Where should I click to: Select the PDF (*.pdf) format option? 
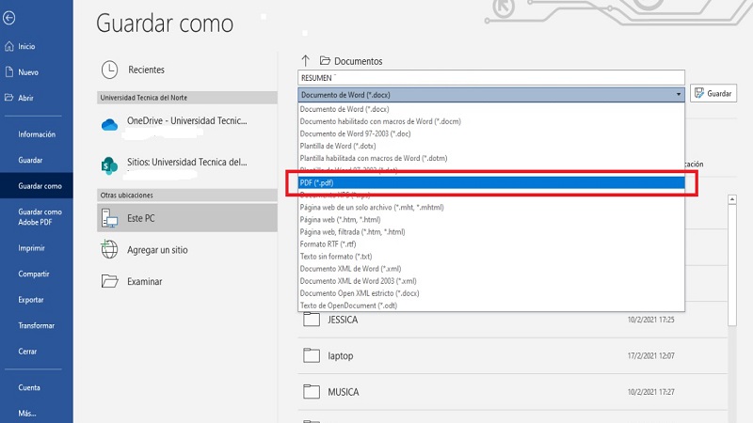click(x=490, y=182)
